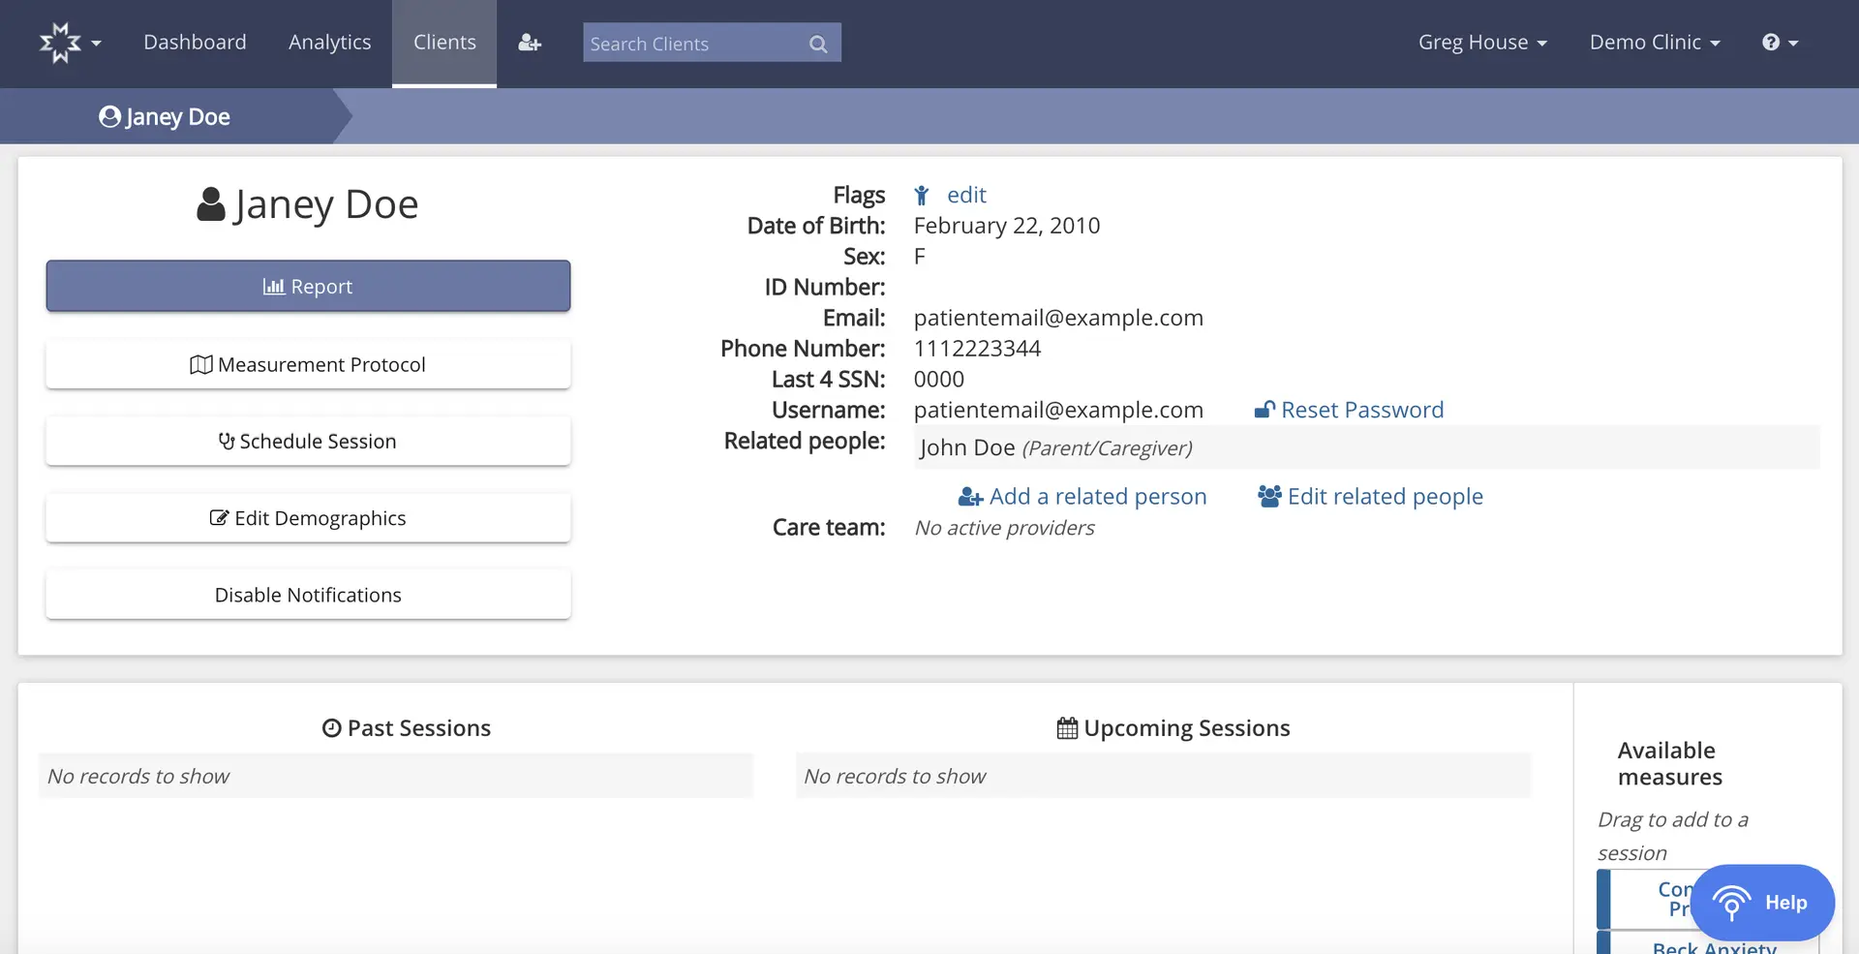Viewport: 1859px width, 954px height.
Task: Click the caduceus icon on Schedule Session
Action: 226,441
